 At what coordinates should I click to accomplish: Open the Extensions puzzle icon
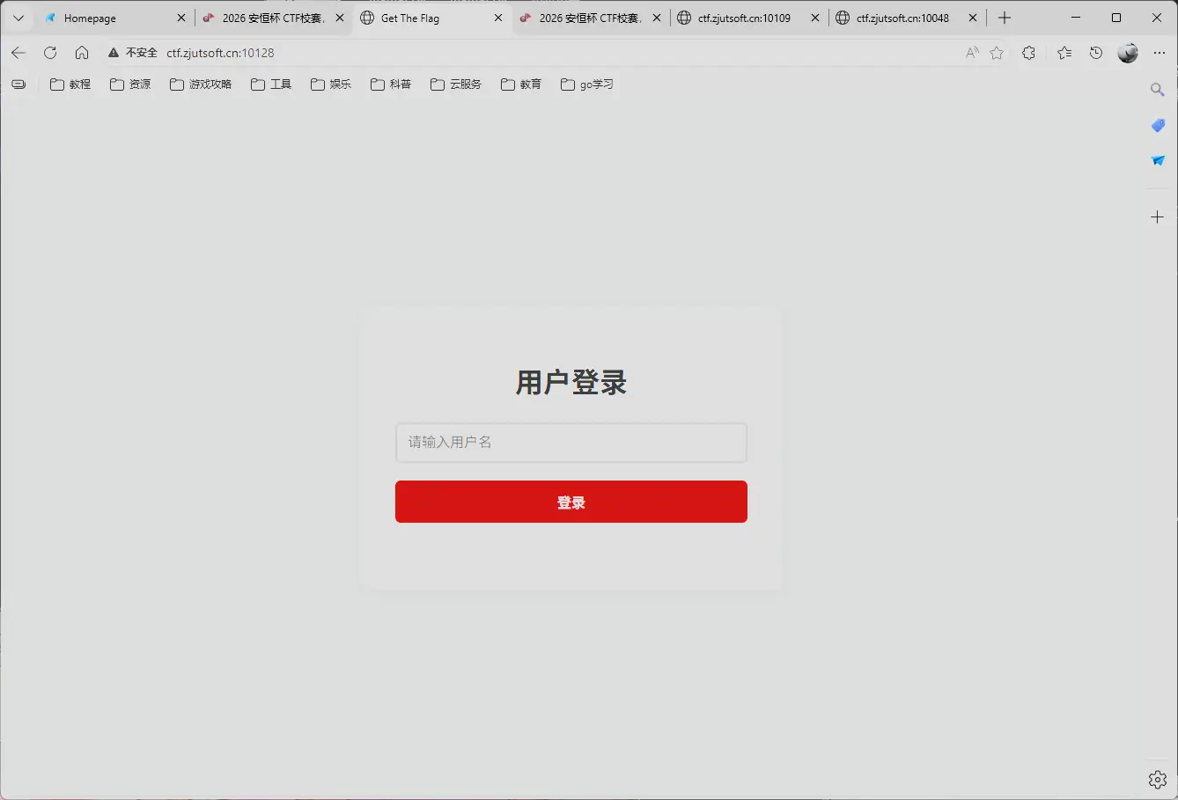point(1028,53)
